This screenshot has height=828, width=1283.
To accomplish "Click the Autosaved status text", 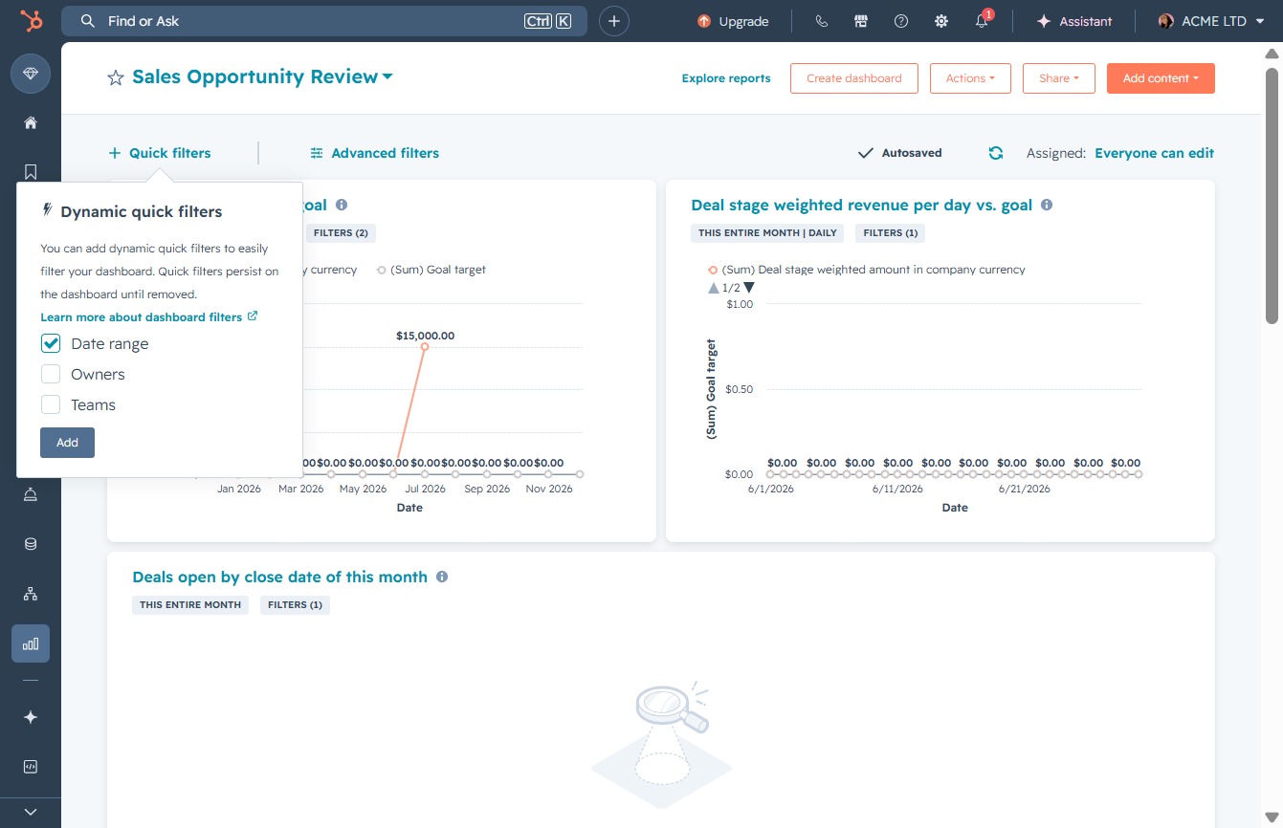I will (912, 153).
